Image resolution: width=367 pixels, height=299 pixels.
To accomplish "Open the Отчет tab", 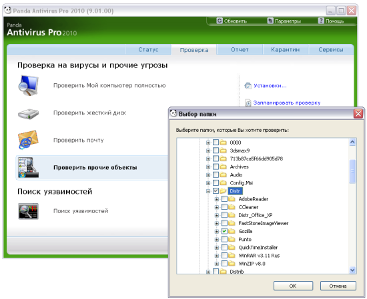I will (x=240, y=49).
